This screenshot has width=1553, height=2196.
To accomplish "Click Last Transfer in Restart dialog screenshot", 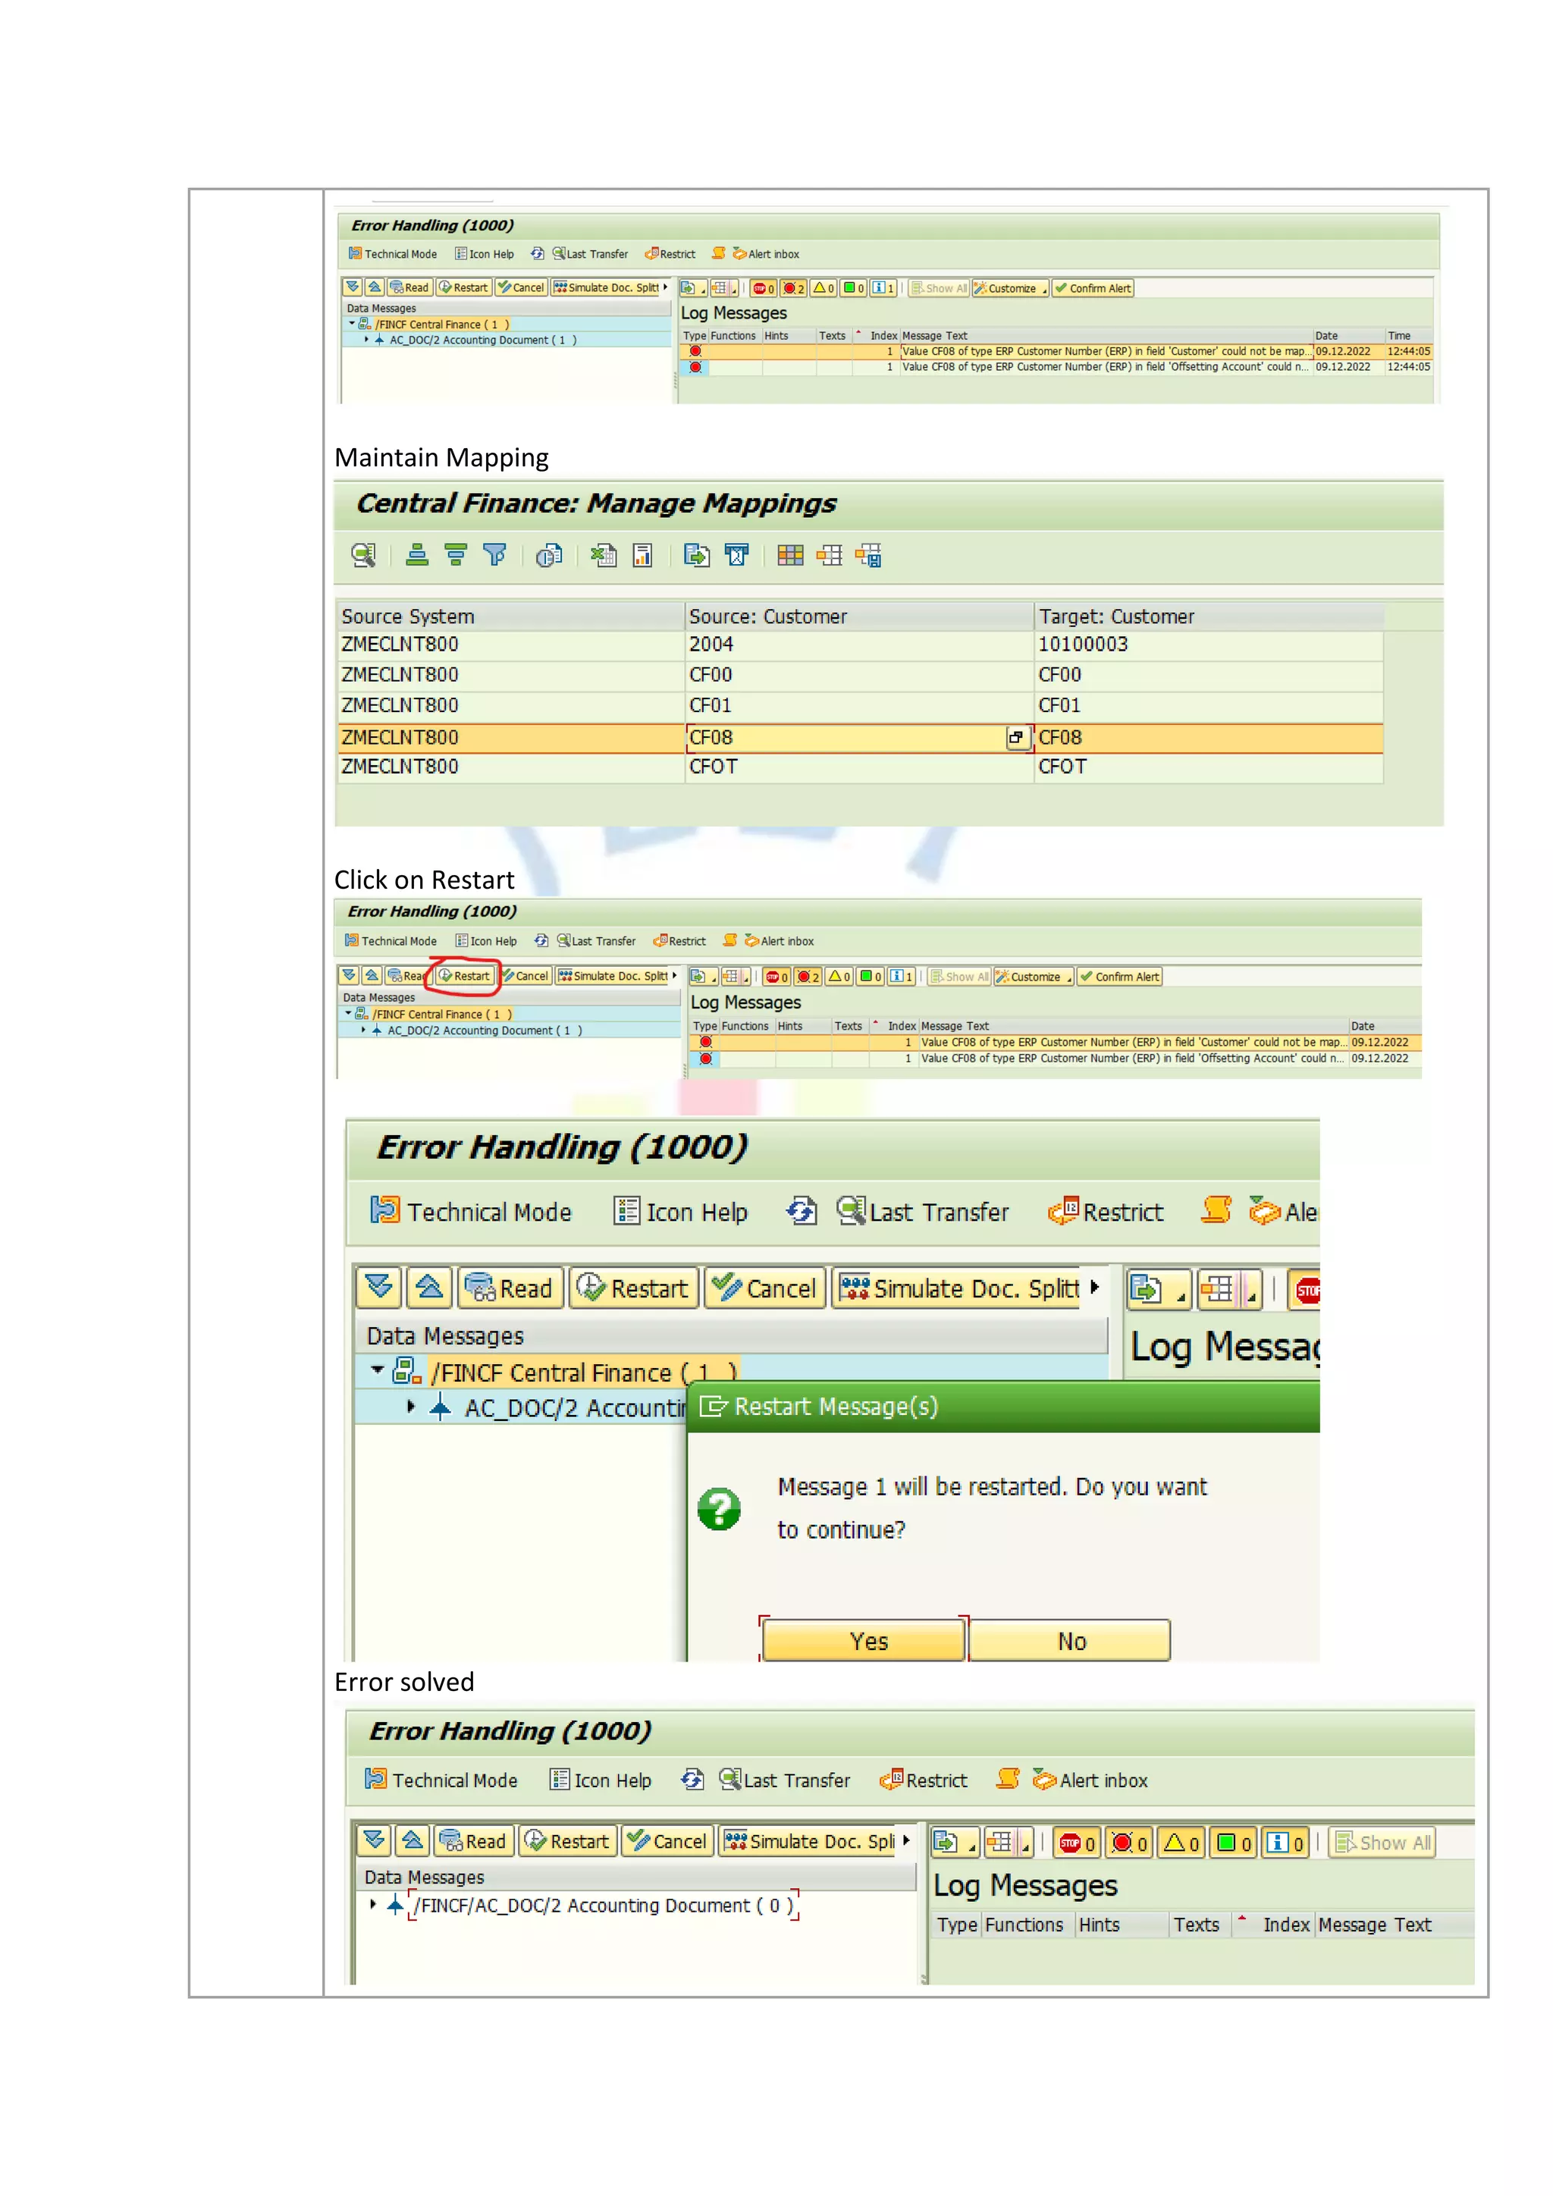I will point(922,1211).
